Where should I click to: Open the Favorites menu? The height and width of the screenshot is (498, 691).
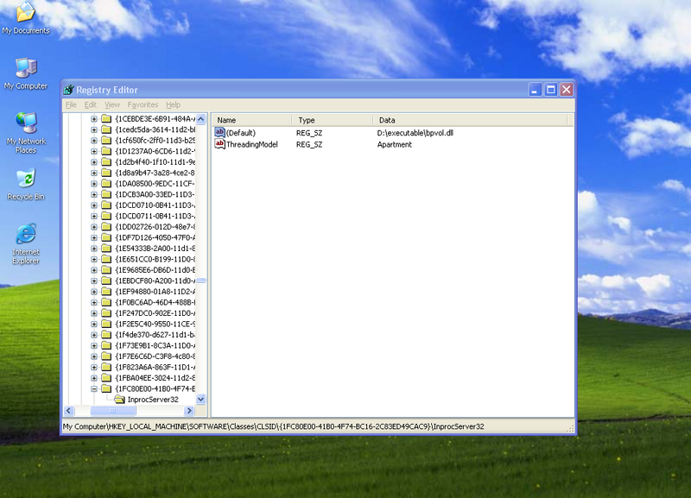pyautogui.click(x=143, y=104)
